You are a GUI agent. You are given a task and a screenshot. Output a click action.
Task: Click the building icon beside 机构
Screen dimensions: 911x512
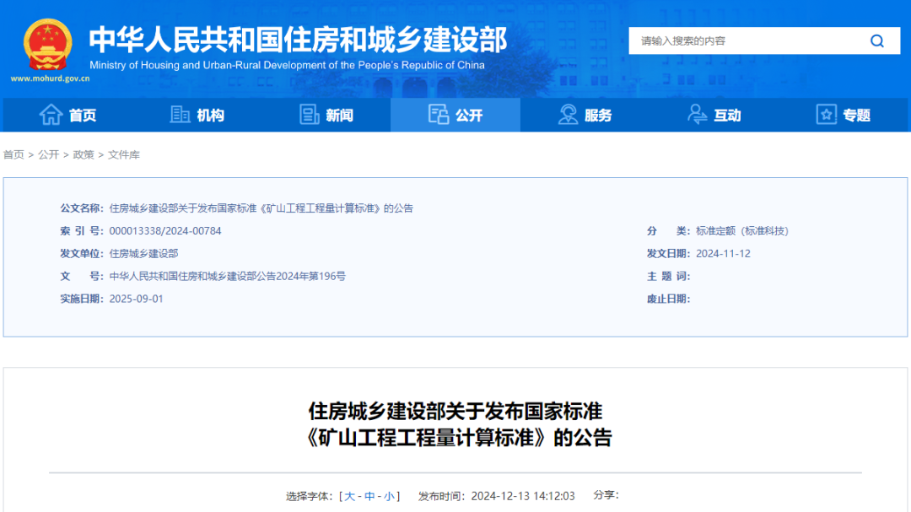pyautogui.click(x=180, y=115)
